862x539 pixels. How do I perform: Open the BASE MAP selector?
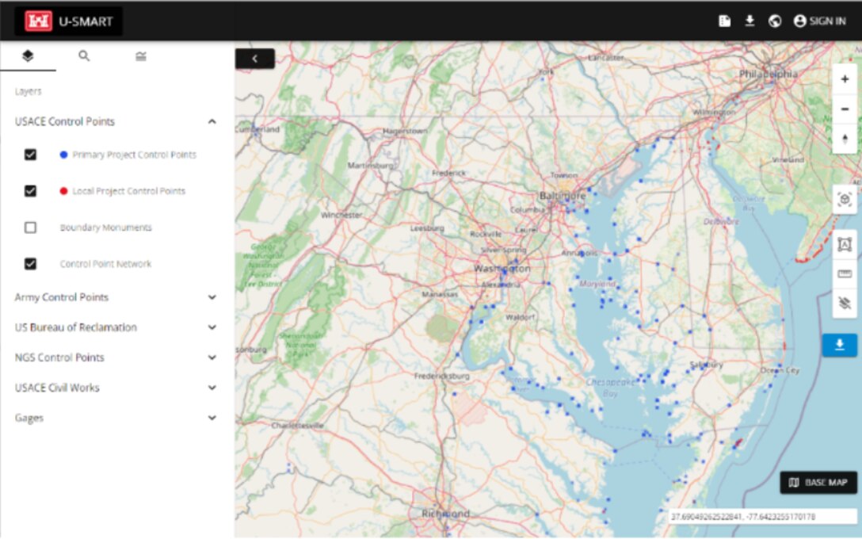coord(818,482)
